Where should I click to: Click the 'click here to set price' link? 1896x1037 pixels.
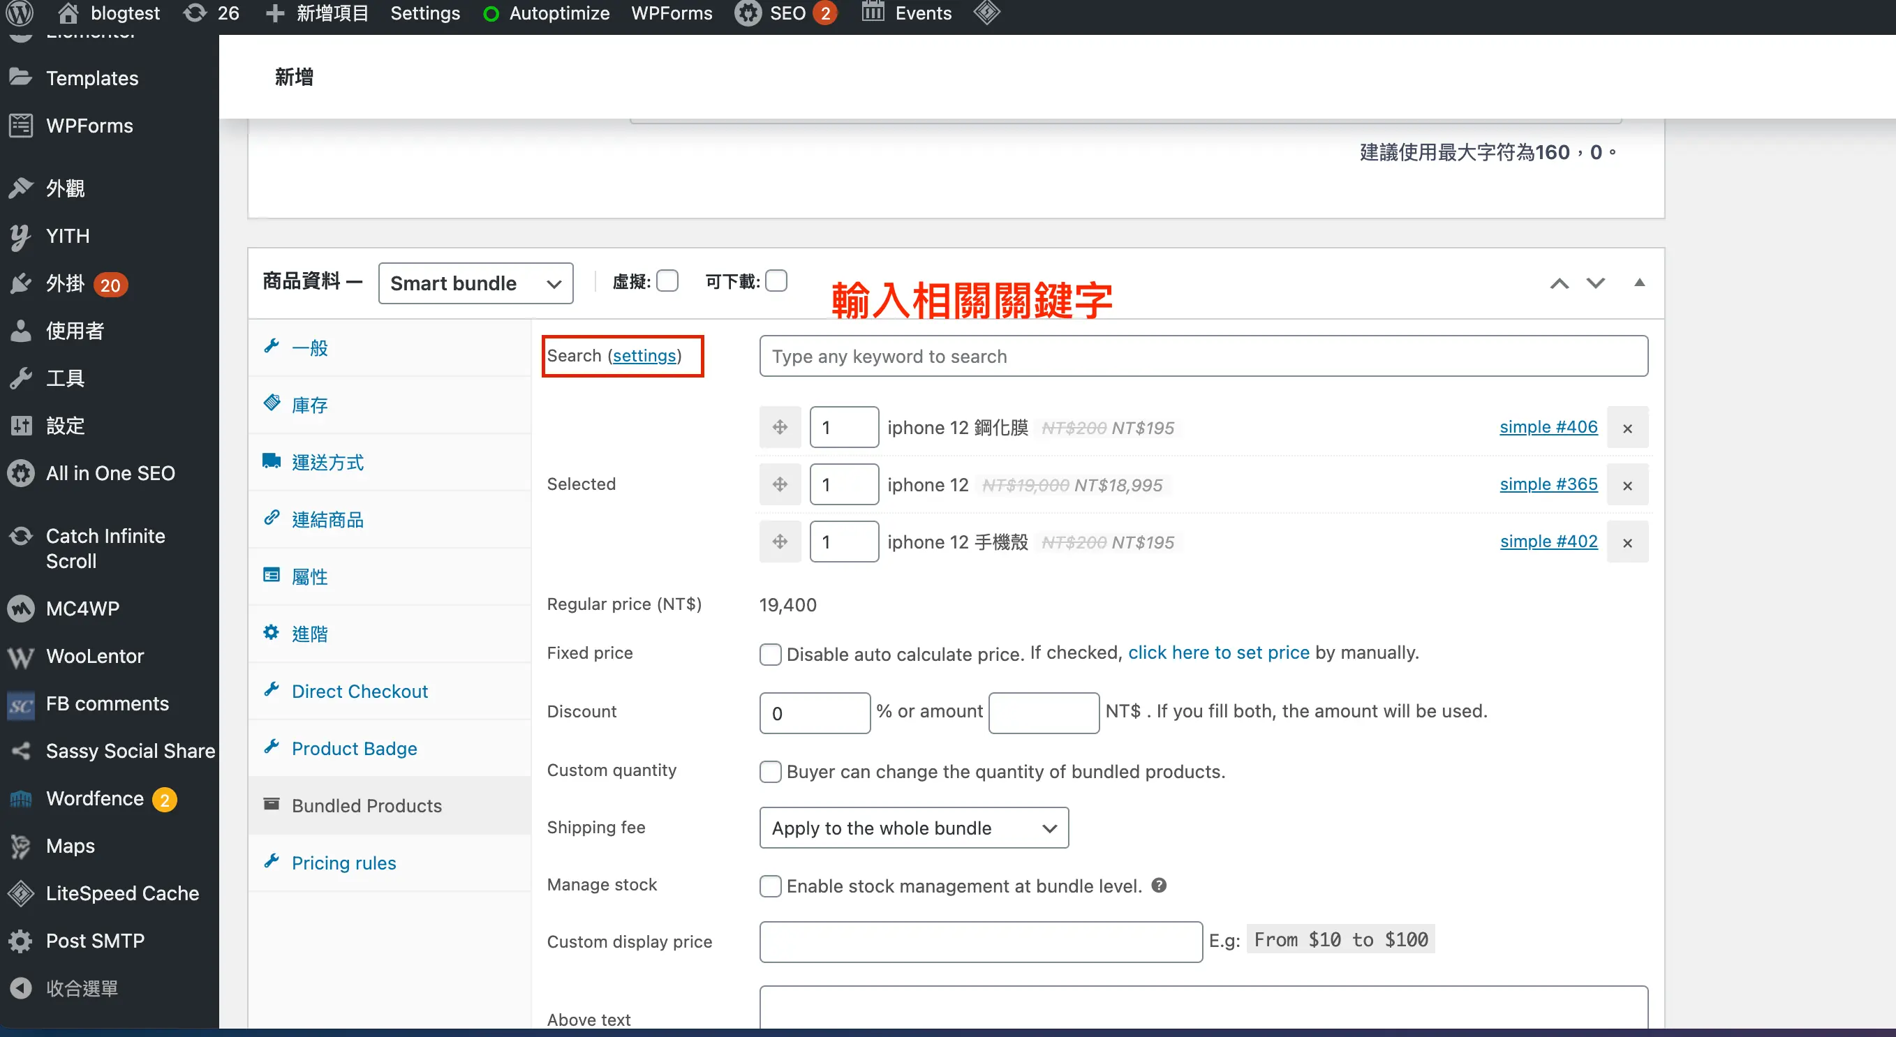1219,652
